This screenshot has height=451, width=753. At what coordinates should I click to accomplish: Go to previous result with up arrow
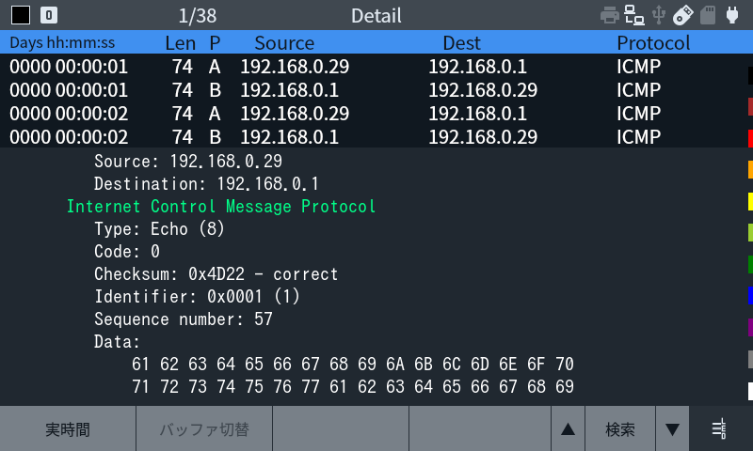point(569,428)
